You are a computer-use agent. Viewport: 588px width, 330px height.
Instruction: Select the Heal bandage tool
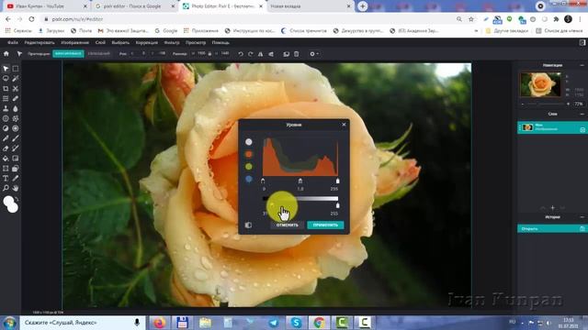[x=16, y=98]
